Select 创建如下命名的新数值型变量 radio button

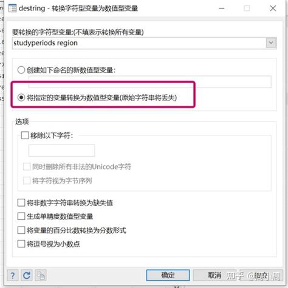(21, 70)
